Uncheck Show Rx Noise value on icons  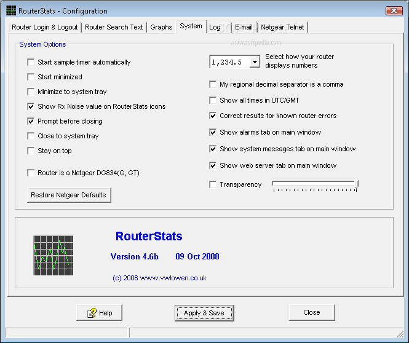pos(31,106)
